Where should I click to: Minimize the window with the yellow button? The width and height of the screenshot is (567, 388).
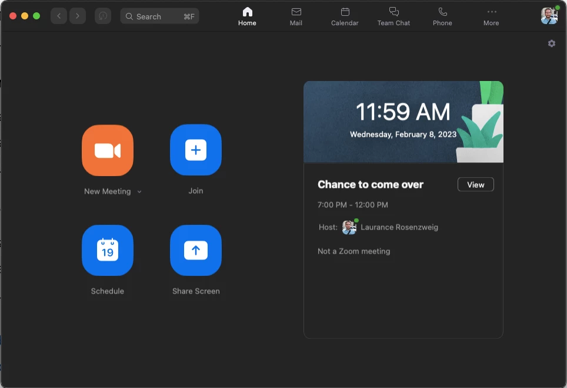point(25,16)
